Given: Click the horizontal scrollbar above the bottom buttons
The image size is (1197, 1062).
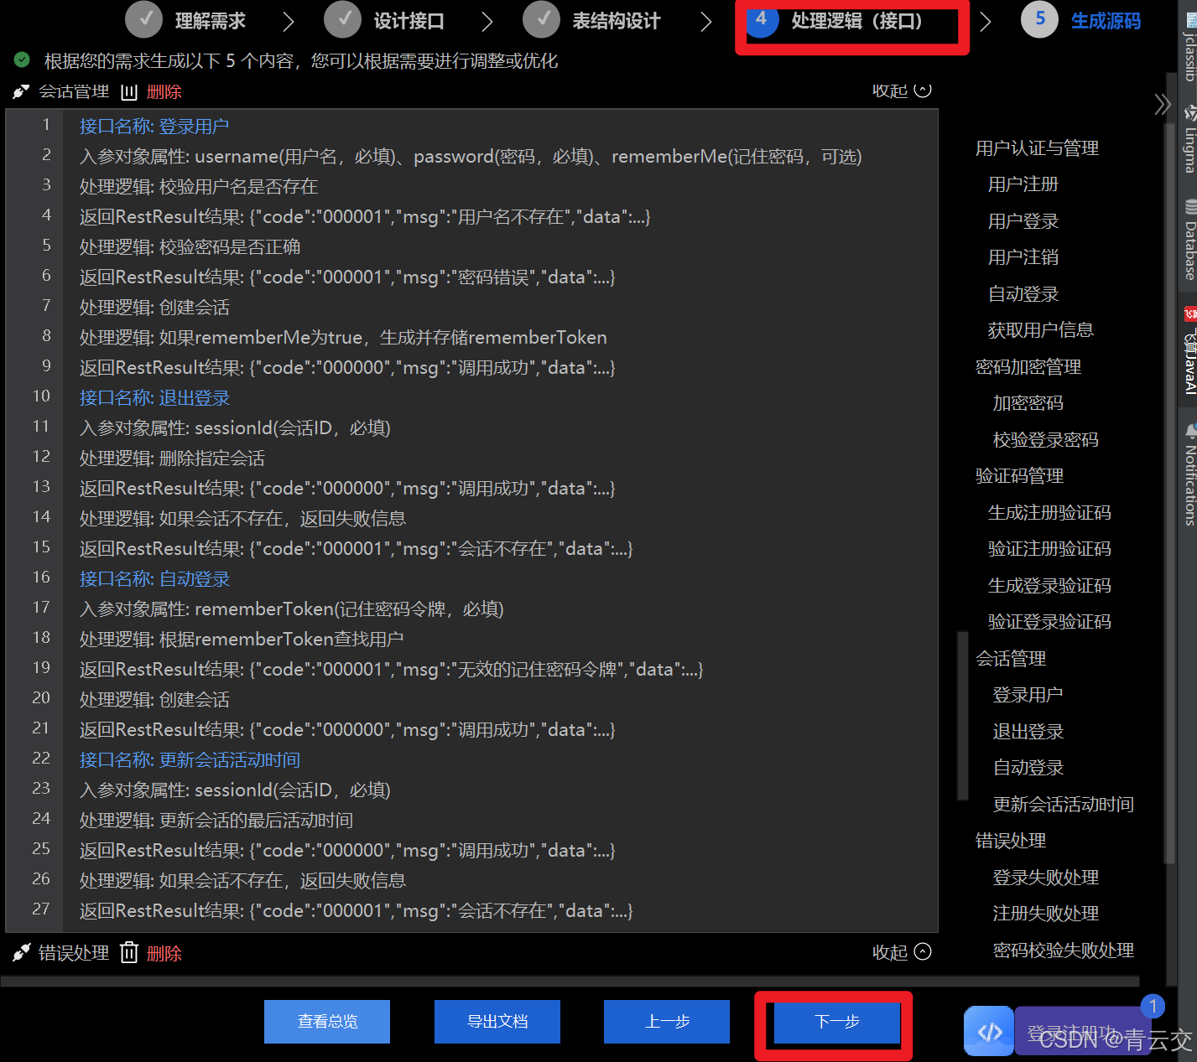Looking at the screenshot, I should click(570, 981).
